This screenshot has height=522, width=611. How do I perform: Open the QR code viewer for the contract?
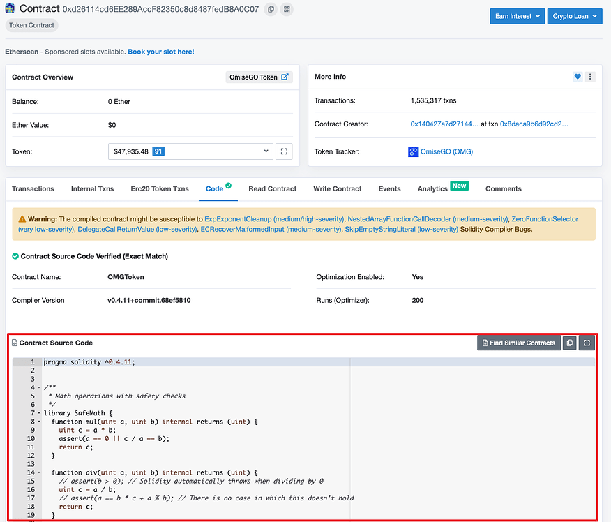coord(286,9)
